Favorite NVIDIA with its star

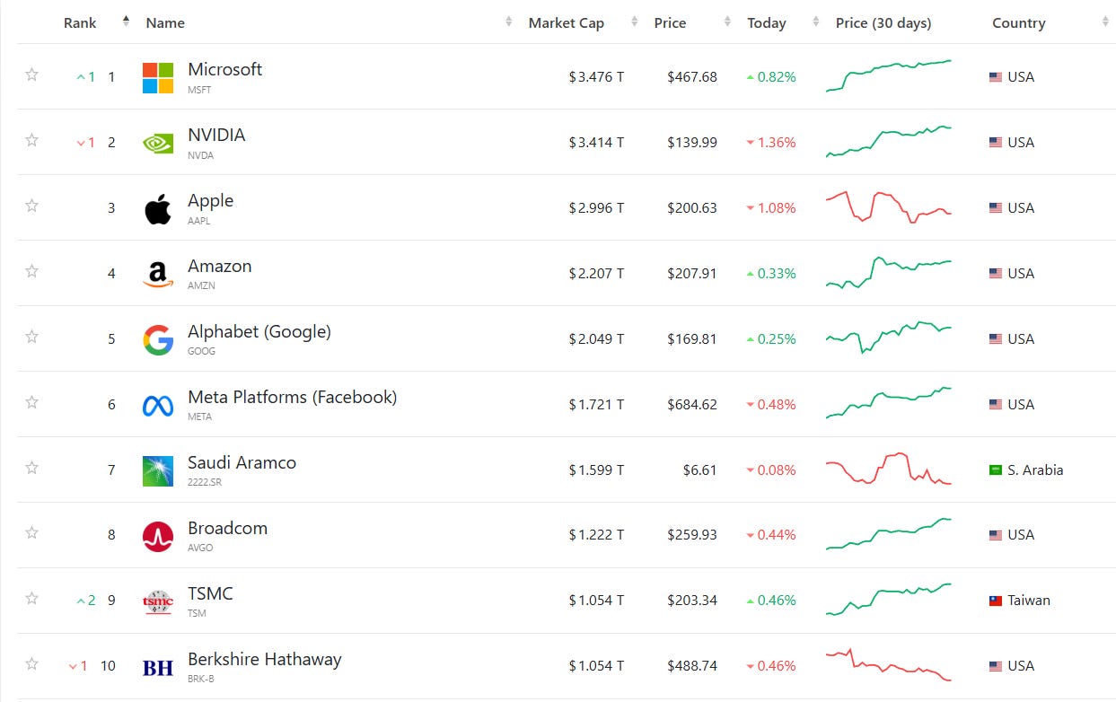coord(31,140)
